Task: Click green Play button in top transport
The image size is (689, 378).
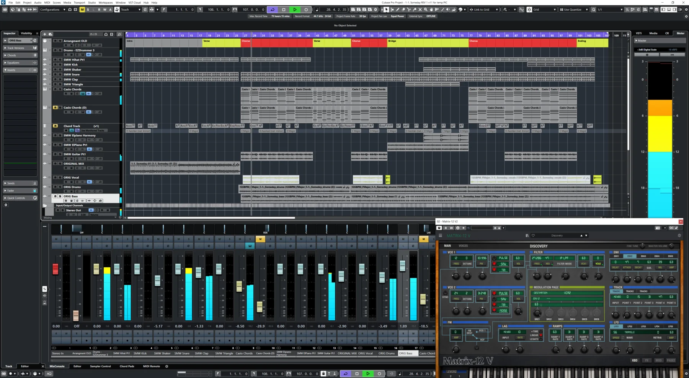Action: tap(295, 10)
